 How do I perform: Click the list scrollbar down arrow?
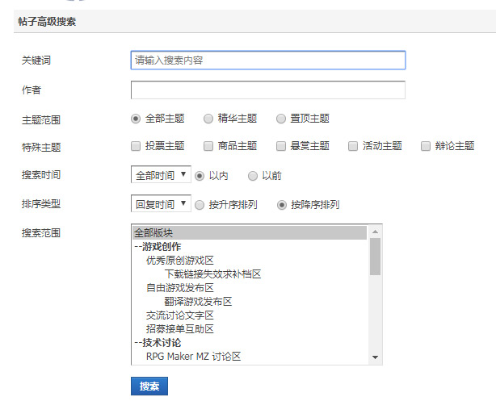point(375,357)
